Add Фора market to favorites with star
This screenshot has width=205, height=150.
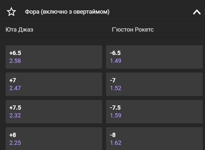point(11,12)
